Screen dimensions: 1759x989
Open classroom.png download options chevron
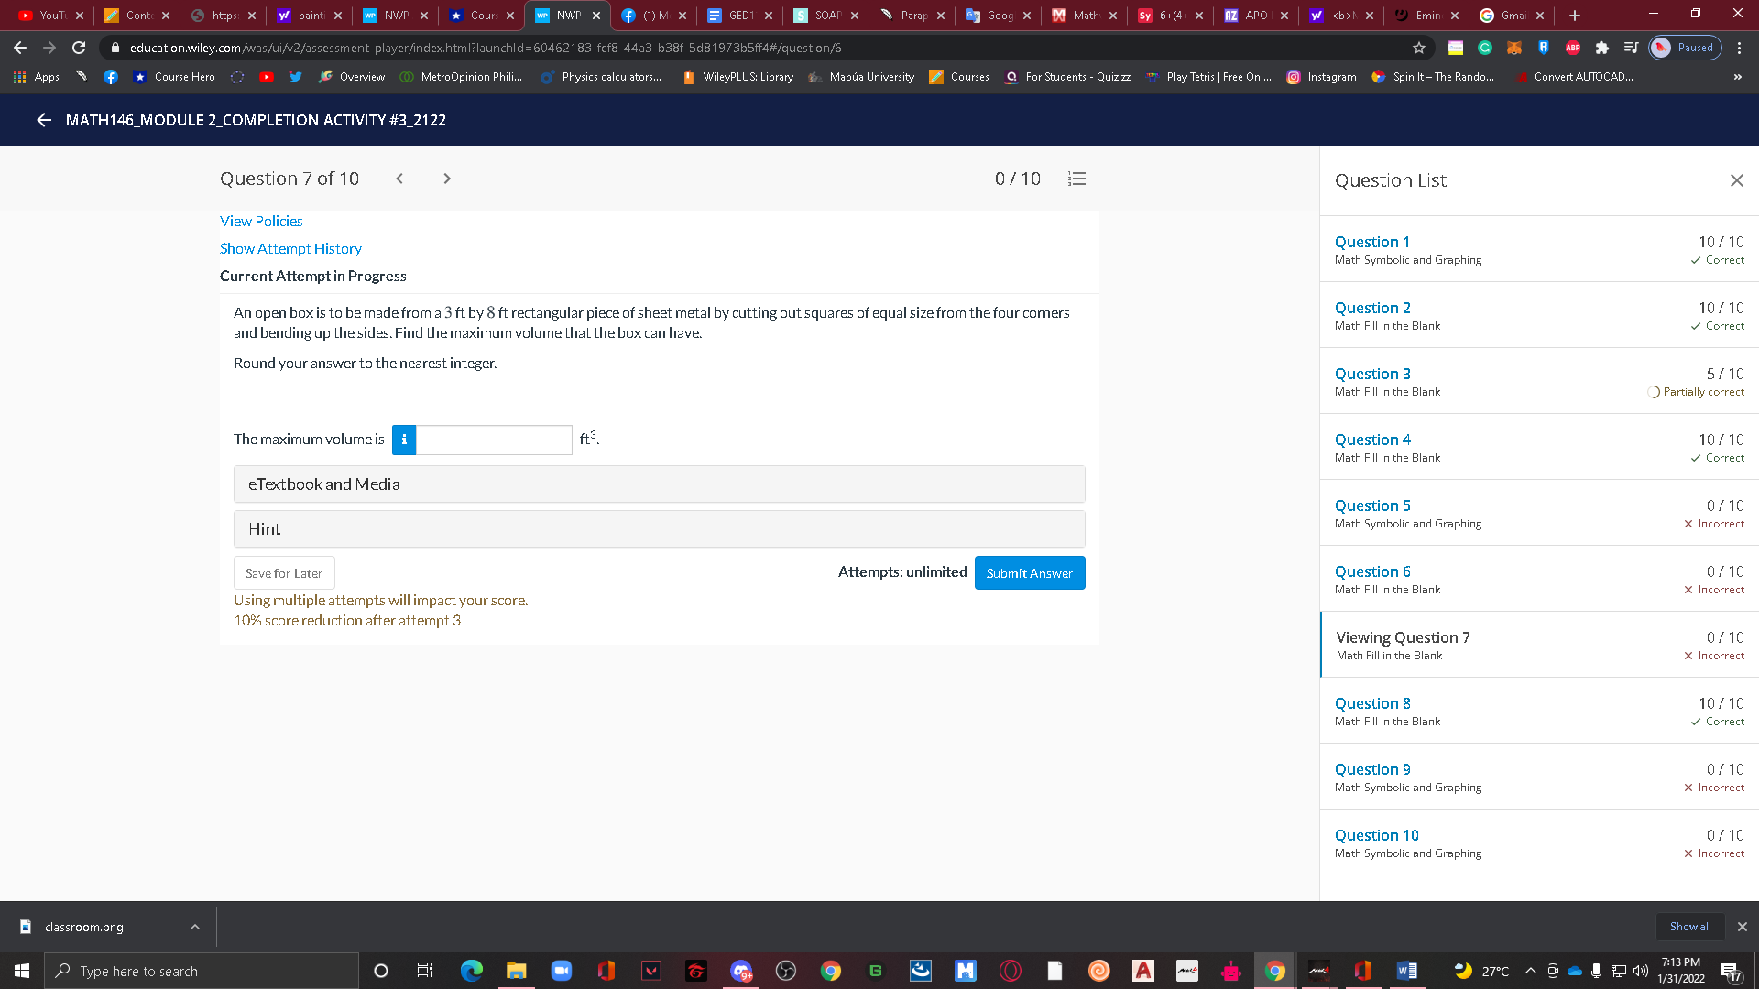coord(195,927)
